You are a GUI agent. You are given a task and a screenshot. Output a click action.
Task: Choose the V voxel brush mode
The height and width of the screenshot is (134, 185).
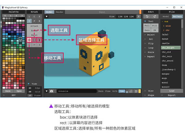(x=29, y=21)
